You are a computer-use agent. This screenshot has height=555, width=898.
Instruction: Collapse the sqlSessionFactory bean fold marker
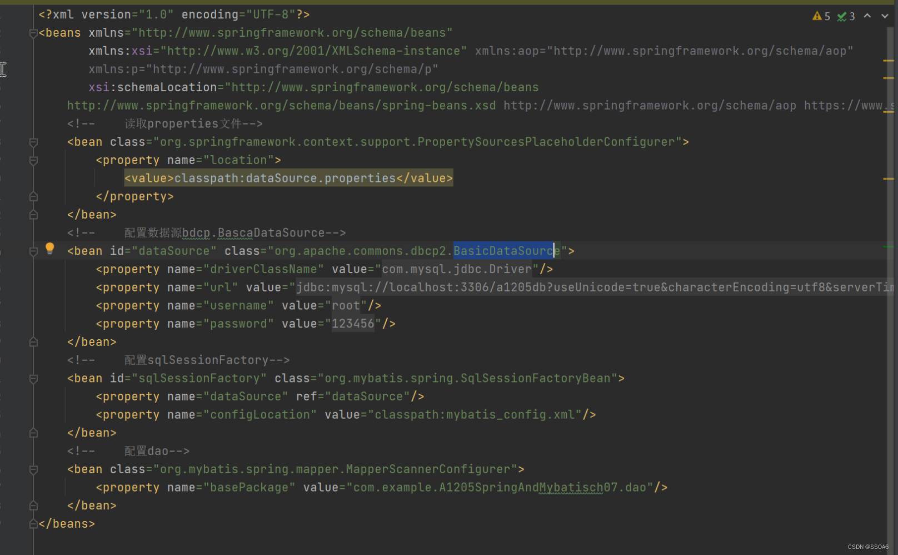[33, 379]
